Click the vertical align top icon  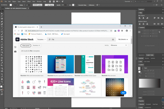155,18
